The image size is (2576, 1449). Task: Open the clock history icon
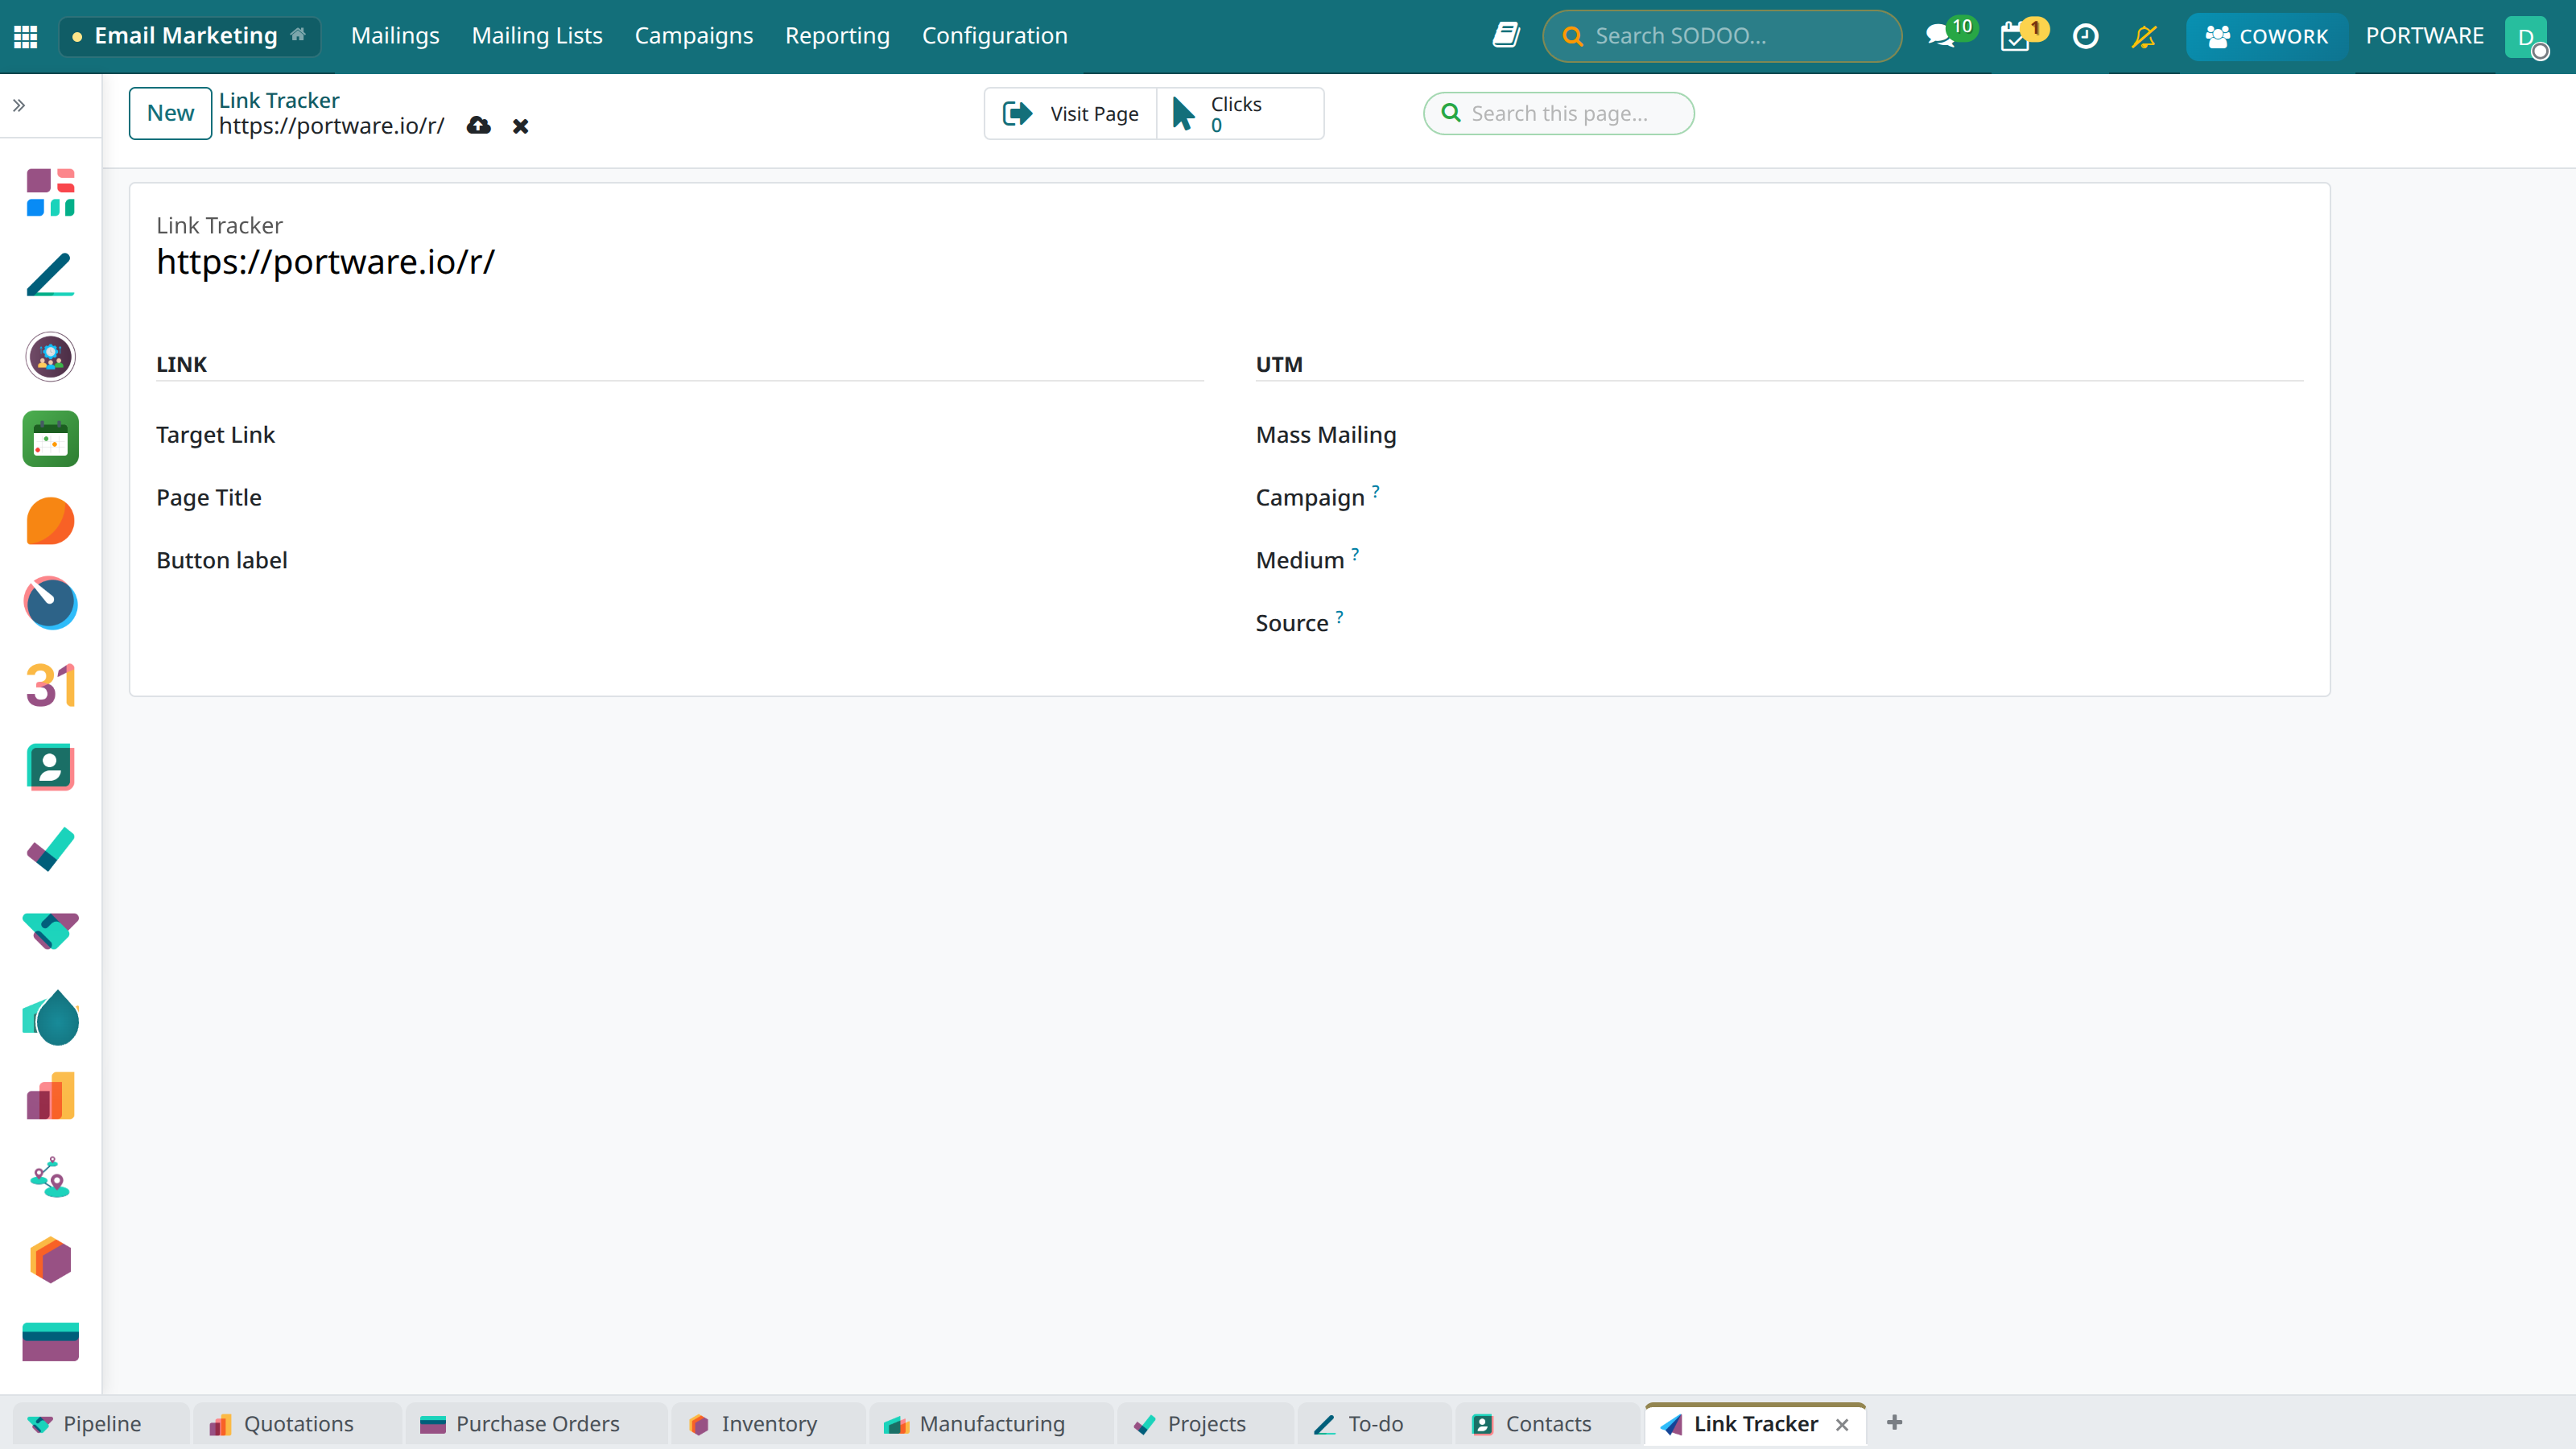coord(2085,37)
